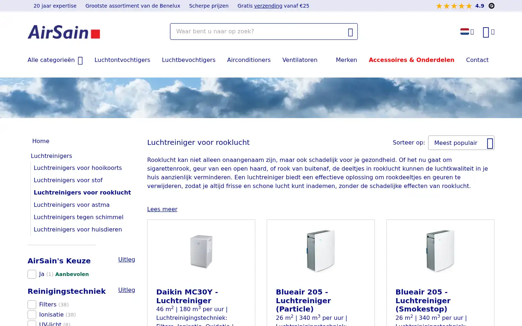The height and width of the screenshot is (326, 522).
Task: Click the '20 jaar expertise' text
Action: [55, 6]
